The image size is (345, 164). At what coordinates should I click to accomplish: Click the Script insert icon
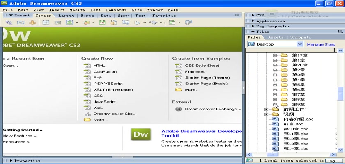[x=153, y=22]
